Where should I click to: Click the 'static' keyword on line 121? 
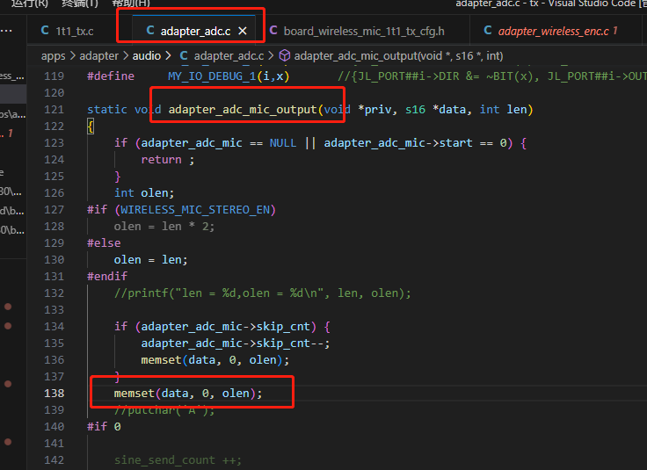tap(107, 110)
